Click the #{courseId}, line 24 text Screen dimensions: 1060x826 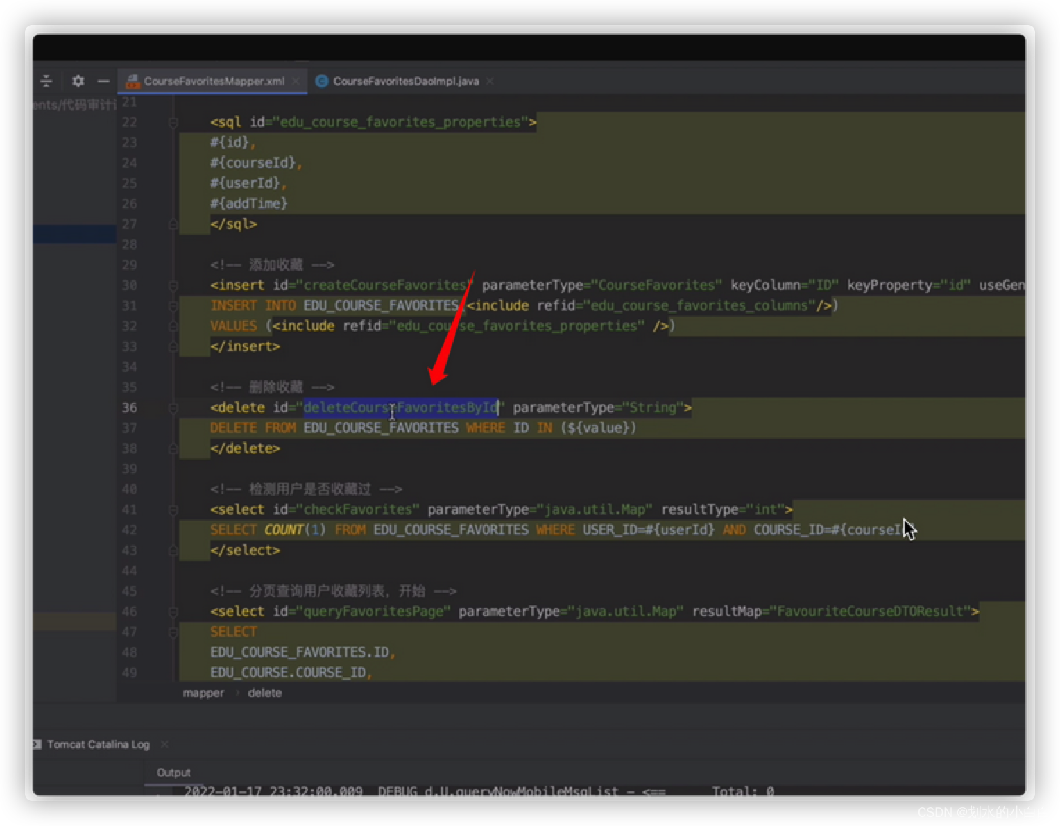click(257, 163)
